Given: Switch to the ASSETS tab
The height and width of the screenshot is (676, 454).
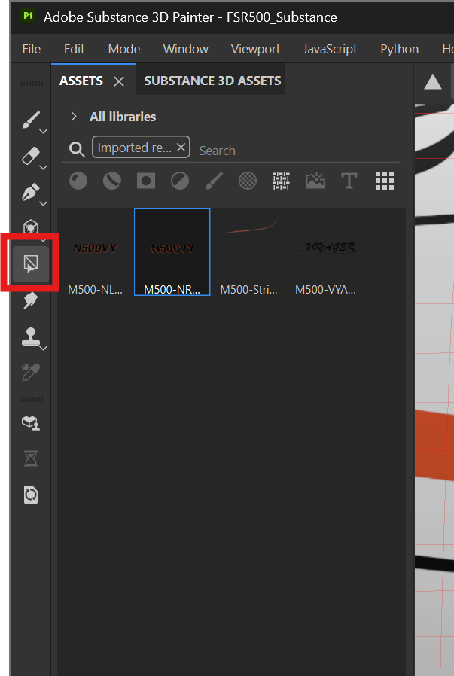Looking at the screenshot, I should click(81, 81).
